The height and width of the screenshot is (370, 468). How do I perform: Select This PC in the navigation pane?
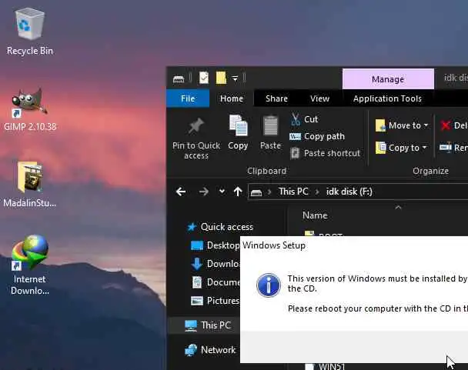coord(208,325)
